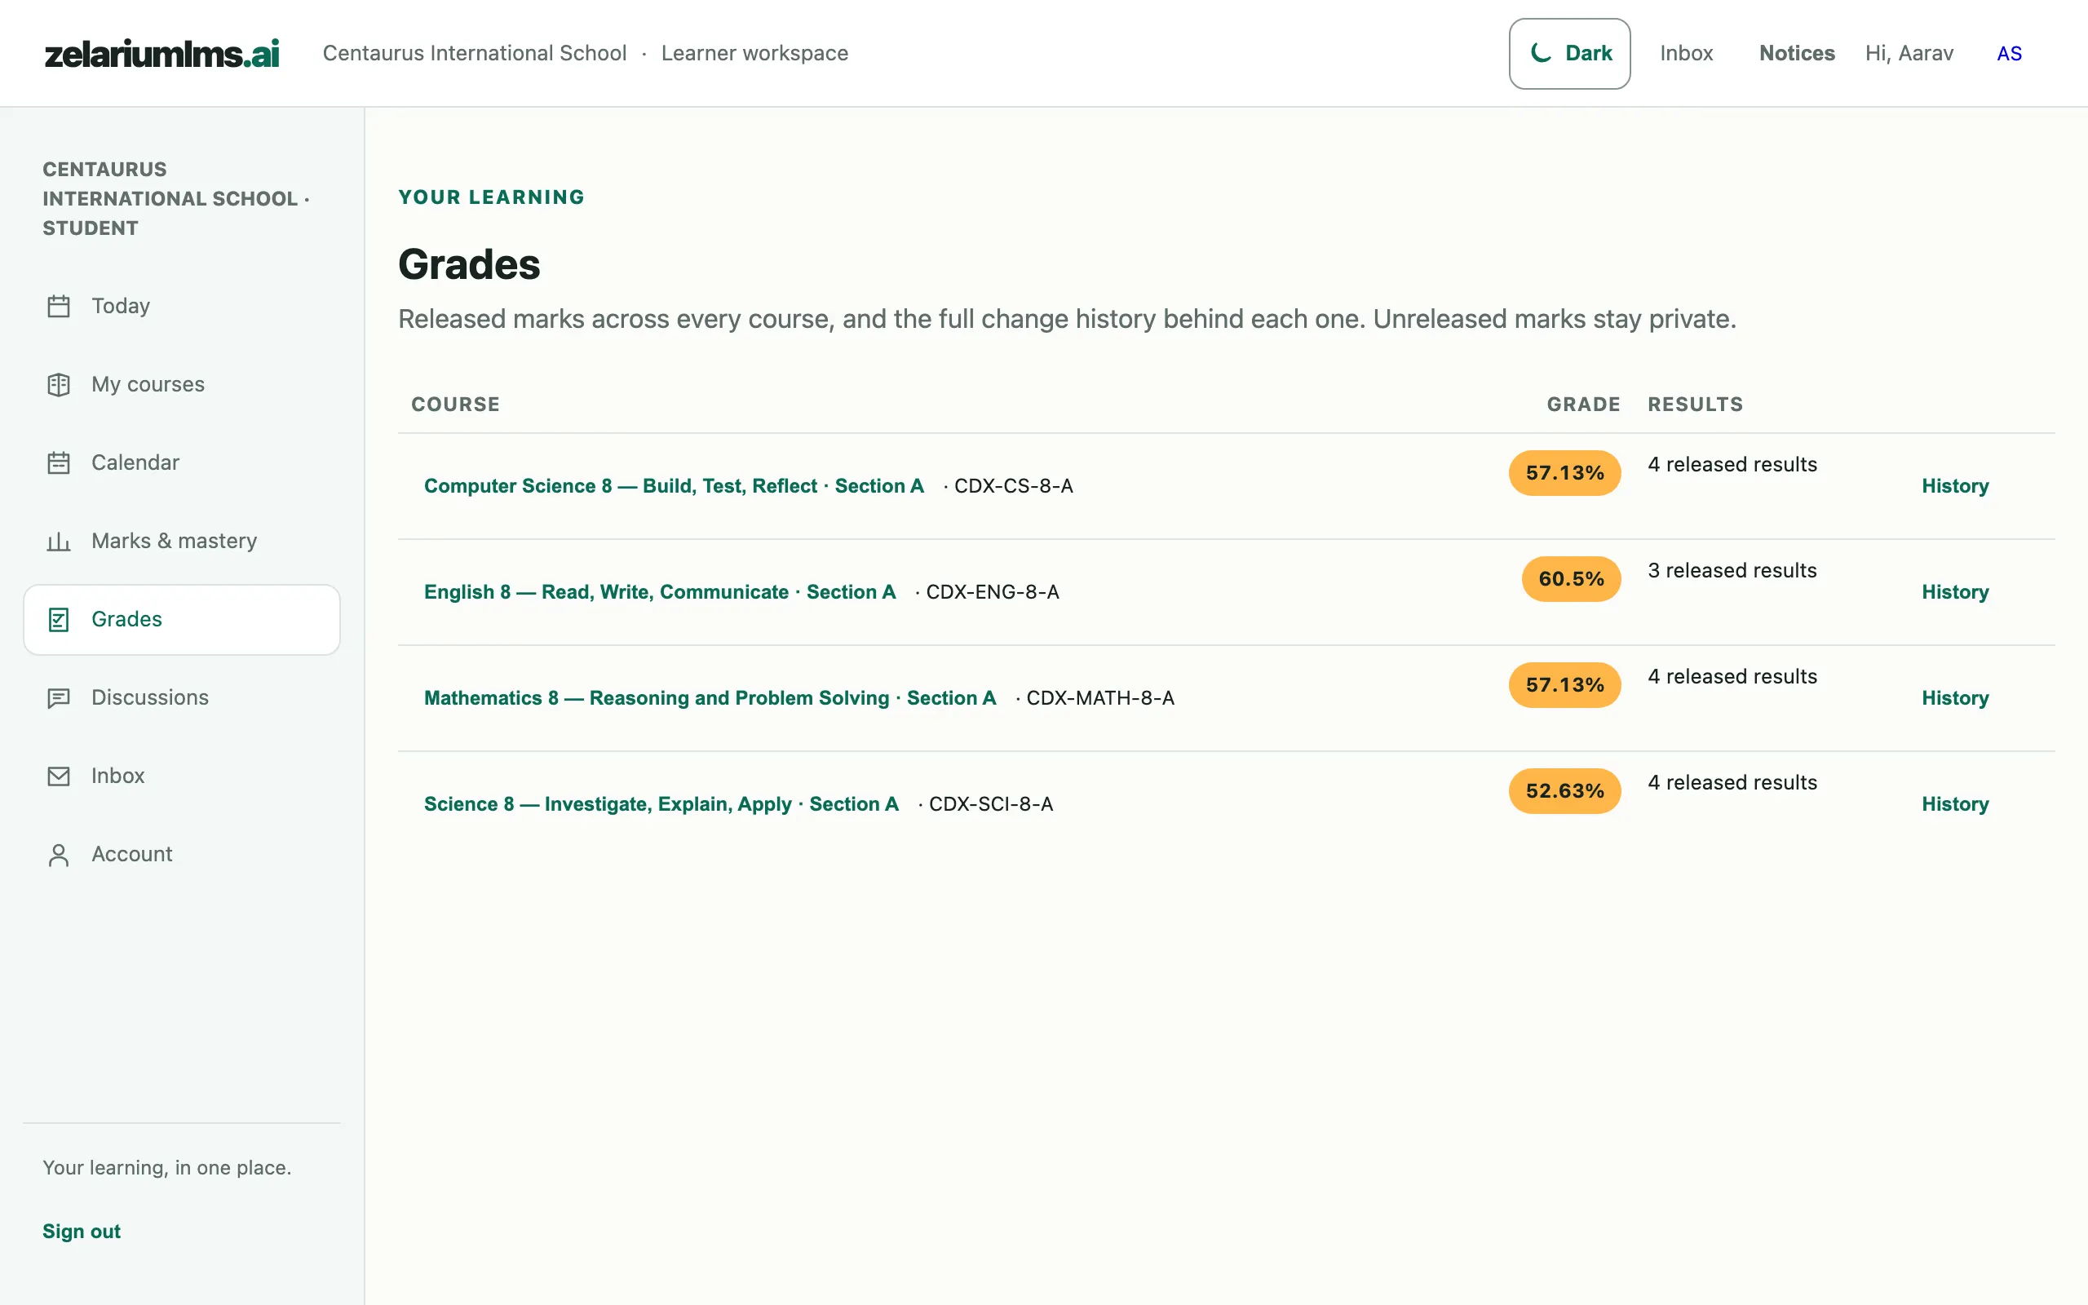Viewport: 2088px width, 1305px height.
Task: Navigate to Marks & mastery
Action: [x=182, y=541]
